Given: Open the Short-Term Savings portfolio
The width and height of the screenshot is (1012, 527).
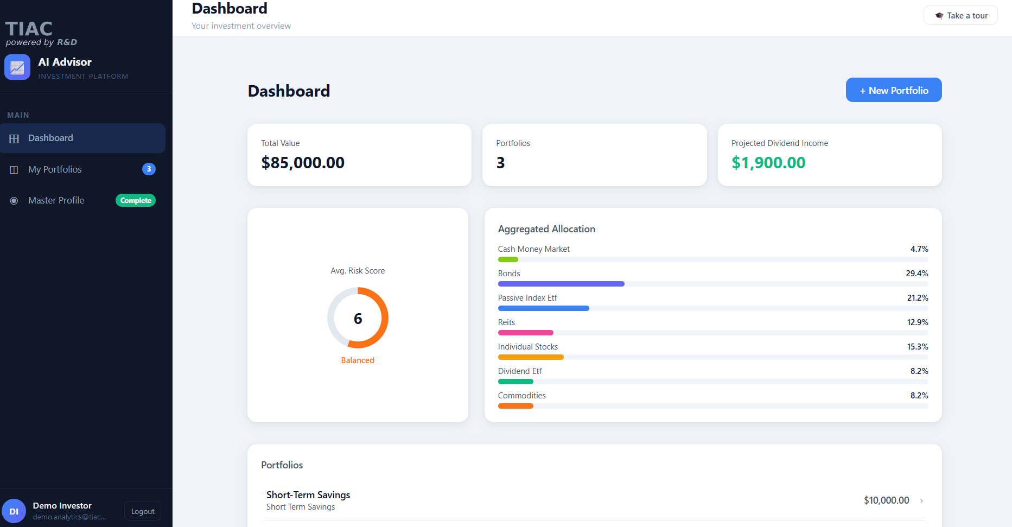Looking at the screenshot, I should coord(594,500).
